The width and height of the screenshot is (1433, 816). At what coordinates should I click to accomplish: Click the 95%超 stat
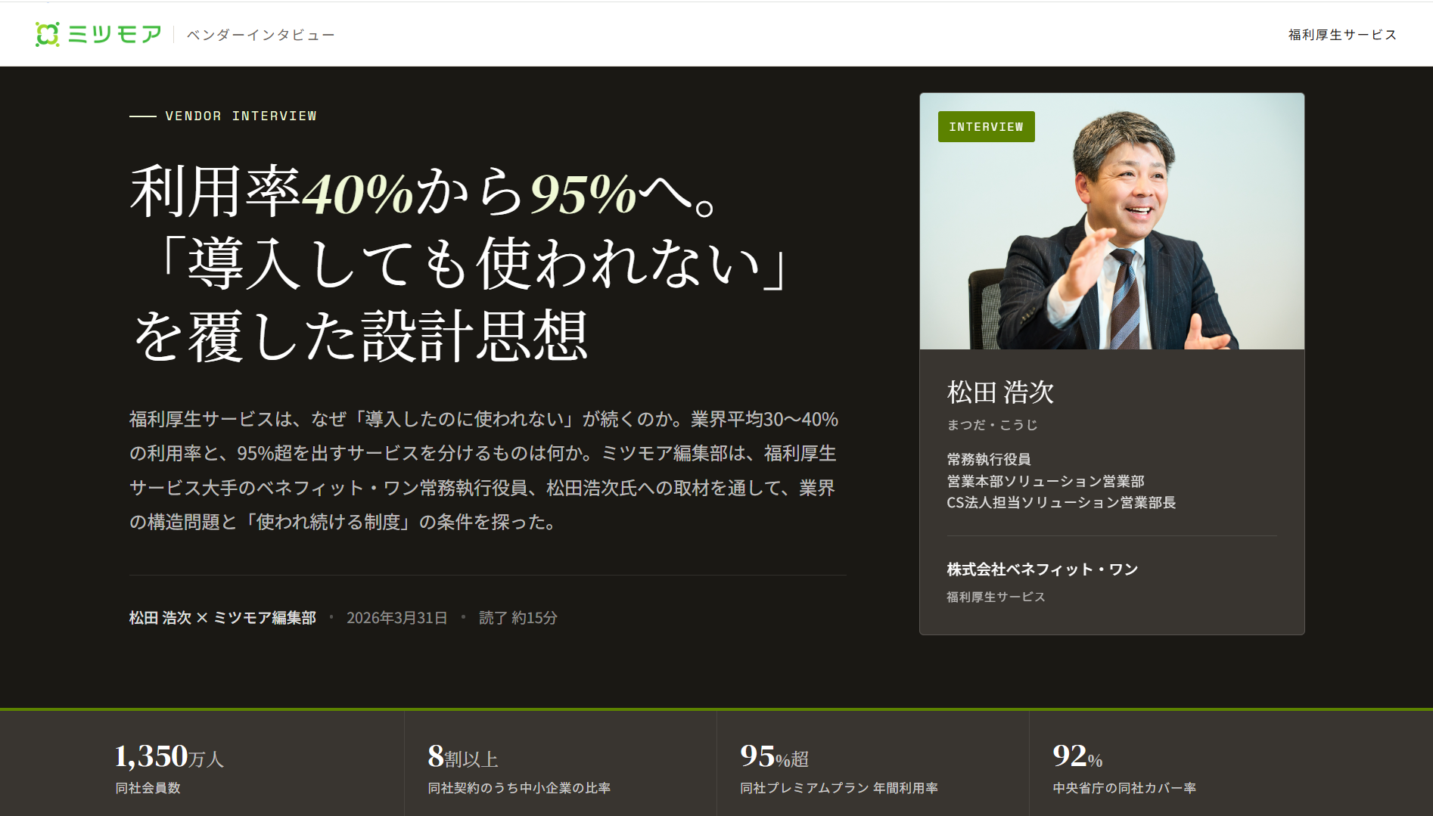775,756
